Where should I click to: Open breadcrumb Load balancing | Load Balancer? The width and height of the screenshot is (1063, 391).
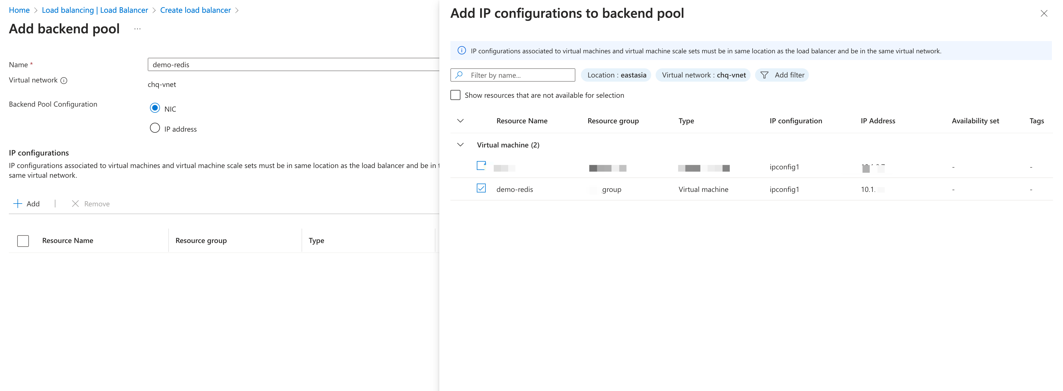point(94,10)
